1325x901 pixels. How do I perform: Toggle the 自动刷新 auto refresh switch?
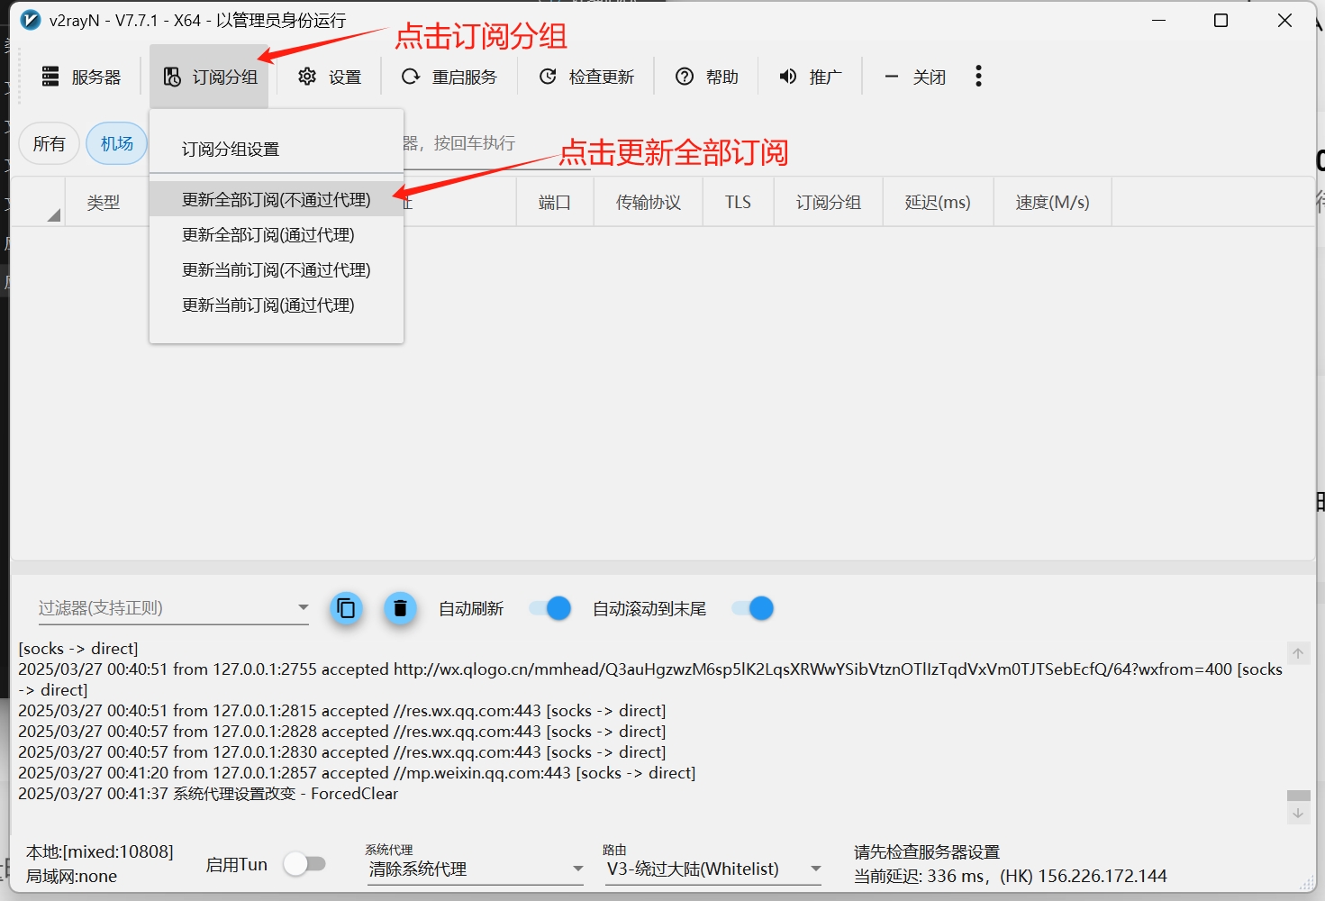click(550, 608)
